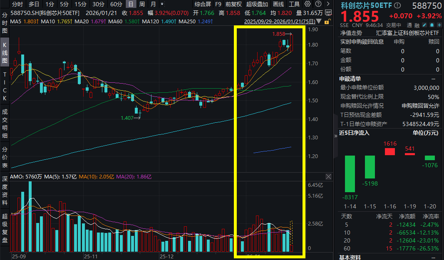
Task: Switch chart to 周 weekly period
Action: (142, 4)
